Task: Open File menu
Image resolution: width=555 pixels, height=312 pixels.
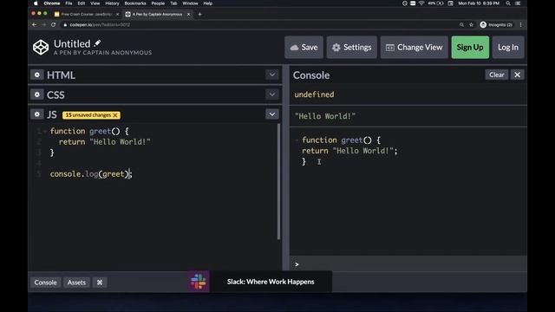Action: coord(69,3)
